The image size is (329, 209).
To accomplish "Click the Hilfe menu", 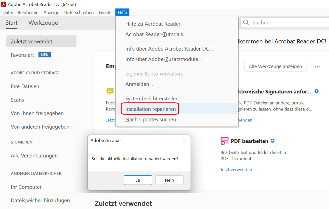I will tap(123, 12).
